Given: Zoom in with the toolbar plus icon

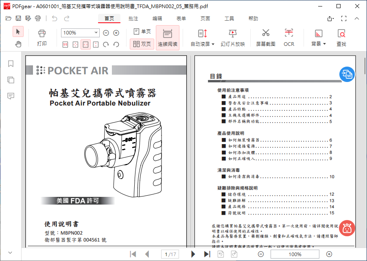Looking at the screenshot, I should (116, 33).
